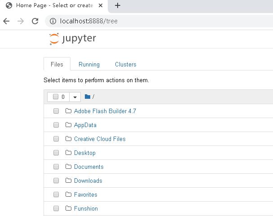Click the browser back arrow
The width and height of the screenshot is (273, 216).
click(x=6, y=21)
